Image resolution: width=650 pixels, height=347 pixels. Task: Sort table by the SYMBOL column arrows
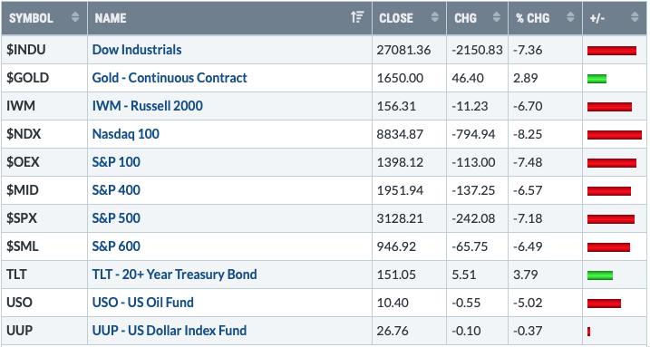pyautogui.click(x=75, y=17)
